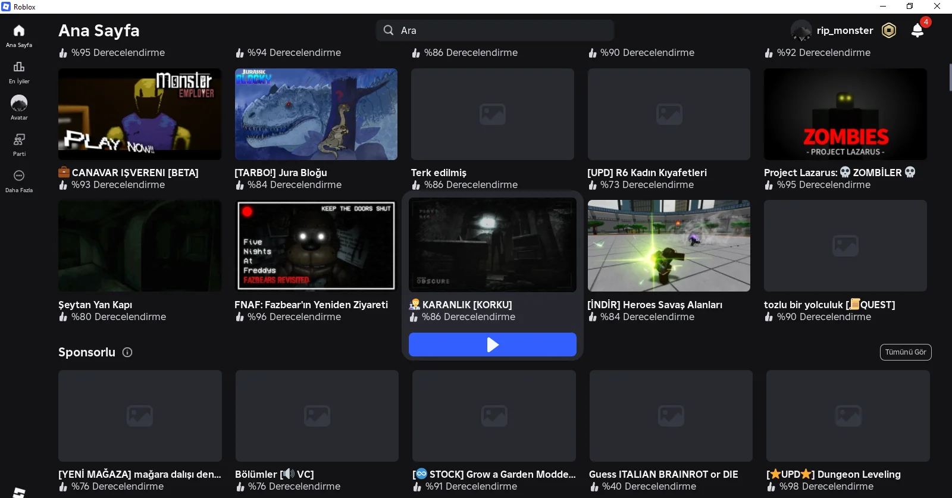Open tozlu bir yolculuk placeholder thumbnail
Screen dimensions: 952x498
click(x=845, y=246)
